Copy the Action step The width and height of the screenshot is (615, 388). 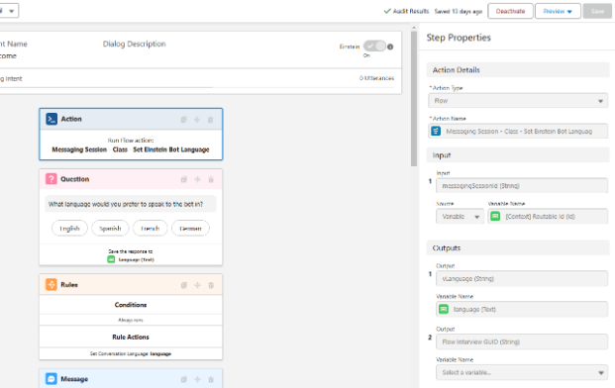click(x=183, y=120)
